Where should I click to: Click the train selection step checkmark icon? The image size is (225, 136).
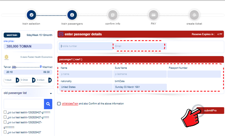31,15
